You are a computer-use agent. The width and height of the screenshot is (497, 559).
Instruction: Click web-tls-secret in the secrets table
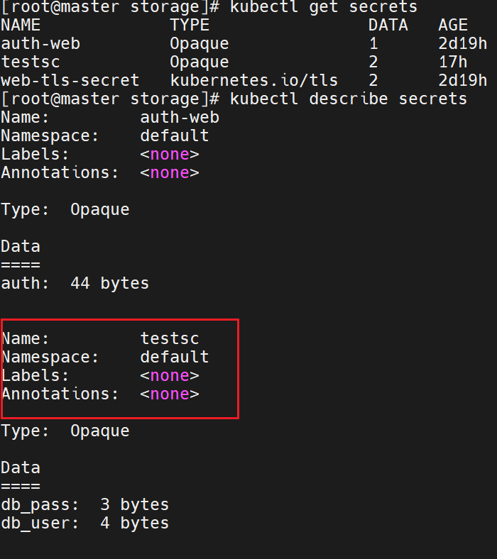pos(70,81)
